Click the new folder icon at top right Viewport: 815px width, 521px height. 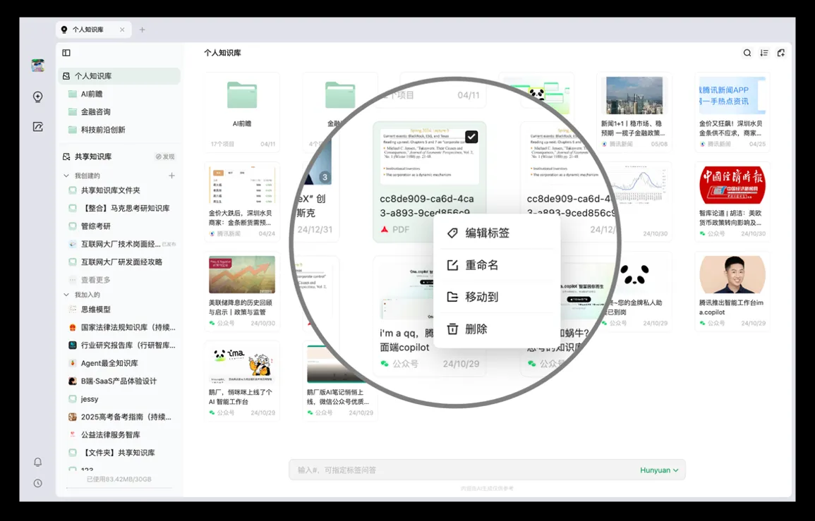pyautogui.click(x=780, y=53)
